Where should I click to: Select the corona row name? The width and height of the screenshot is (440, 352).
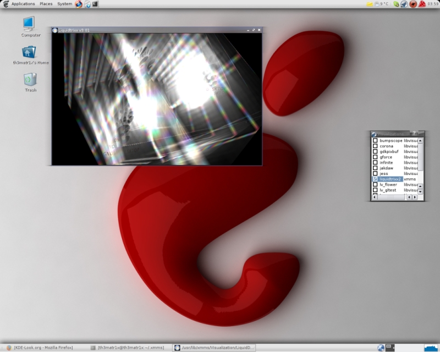[387, 146]
